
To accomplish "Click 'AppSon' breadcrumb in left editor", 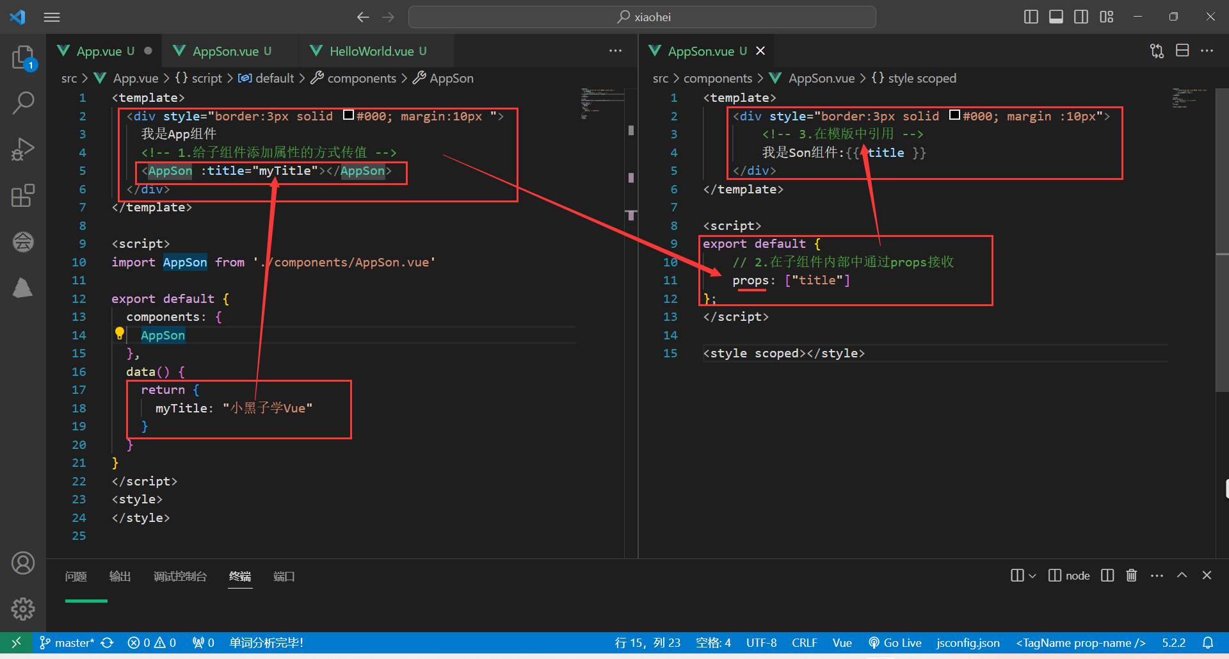I will point(451,78).
